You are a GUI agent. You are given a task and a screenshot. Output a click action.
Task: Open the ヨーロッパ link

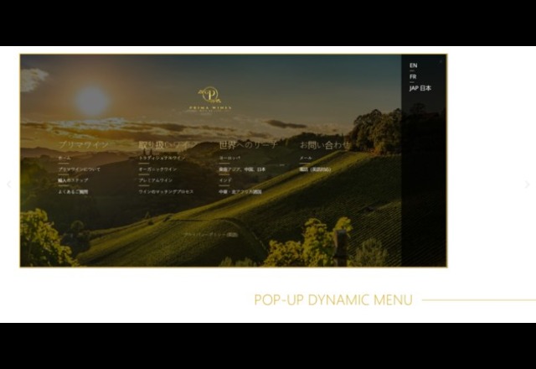pos(229,158)
